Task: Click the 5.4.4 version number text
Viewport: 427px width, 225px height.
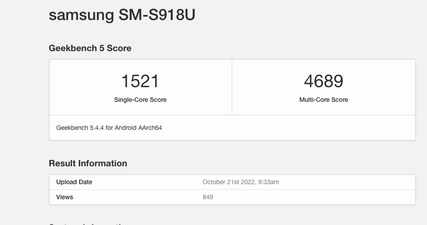Action: (x=97, y=128)
